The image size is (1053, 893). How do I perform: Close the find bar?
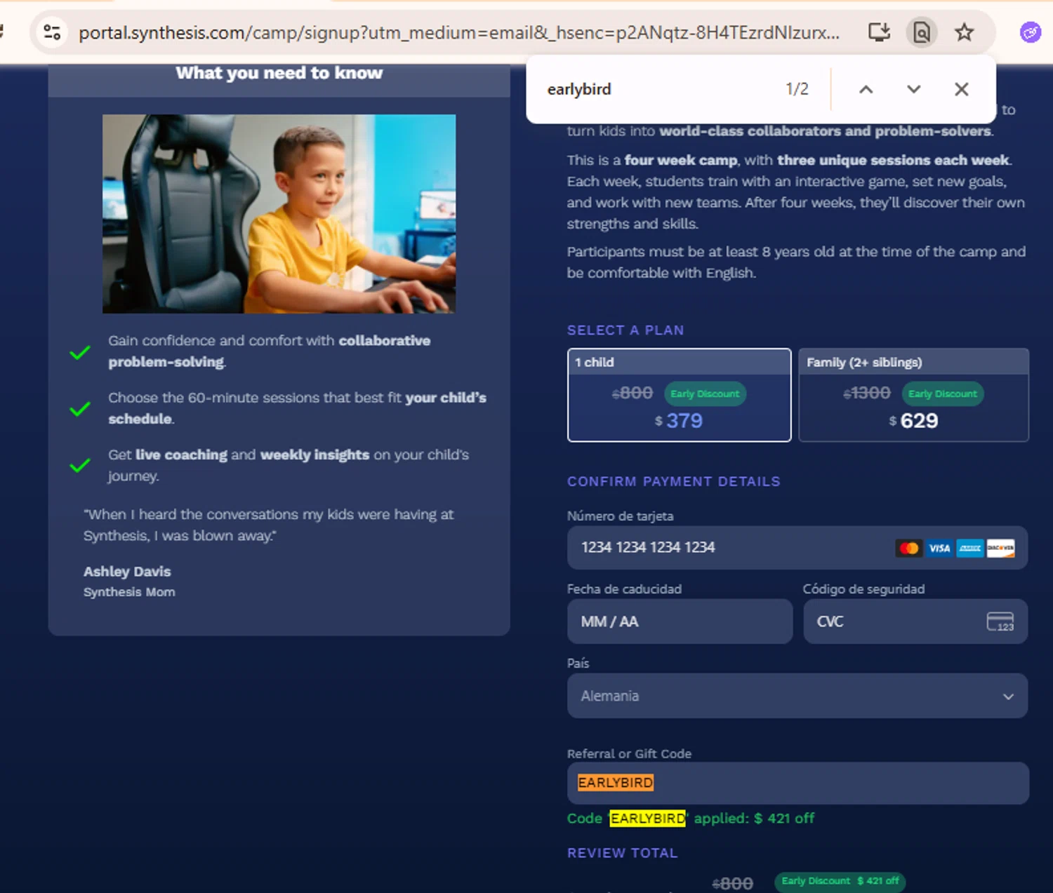962,89
